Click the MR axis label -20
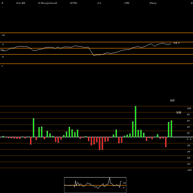This screenshot has width=193, height=193. [188, 146]
